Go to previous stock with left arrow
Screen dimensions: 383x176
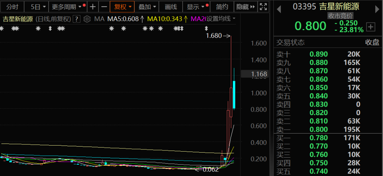coord(279,9)
